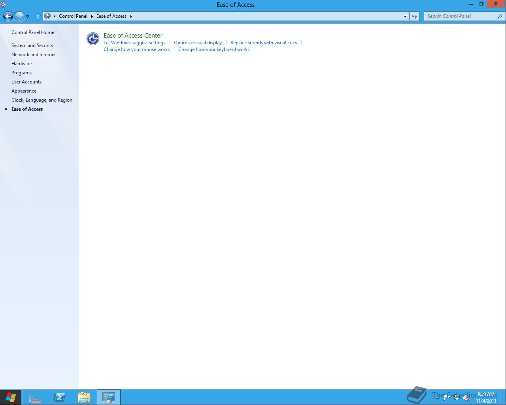Click the muted volume tray icon

click(466, 397)
